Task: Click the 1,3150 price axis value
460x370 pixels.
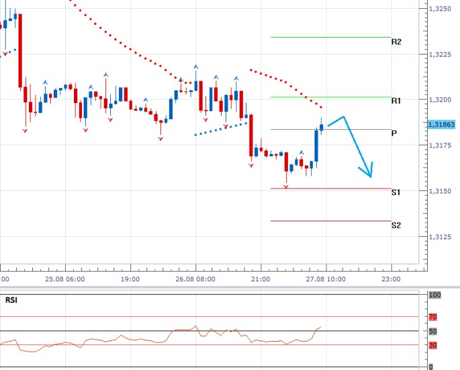Action: [x=440, y=191]
